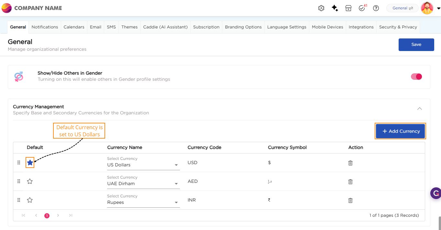
Task: Toggle Show/Hide Others in Gender switch
Action: click(416, 77)
